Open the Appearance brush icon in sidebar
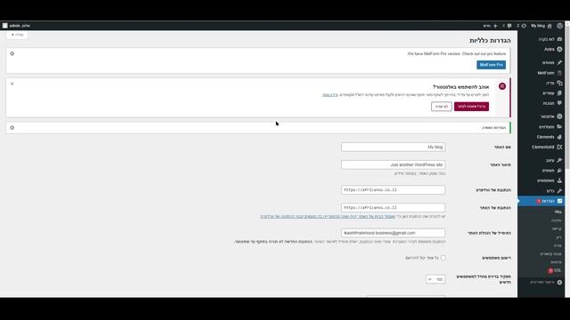The width and height of the screenshot is (570, 320). click(559, 160)
